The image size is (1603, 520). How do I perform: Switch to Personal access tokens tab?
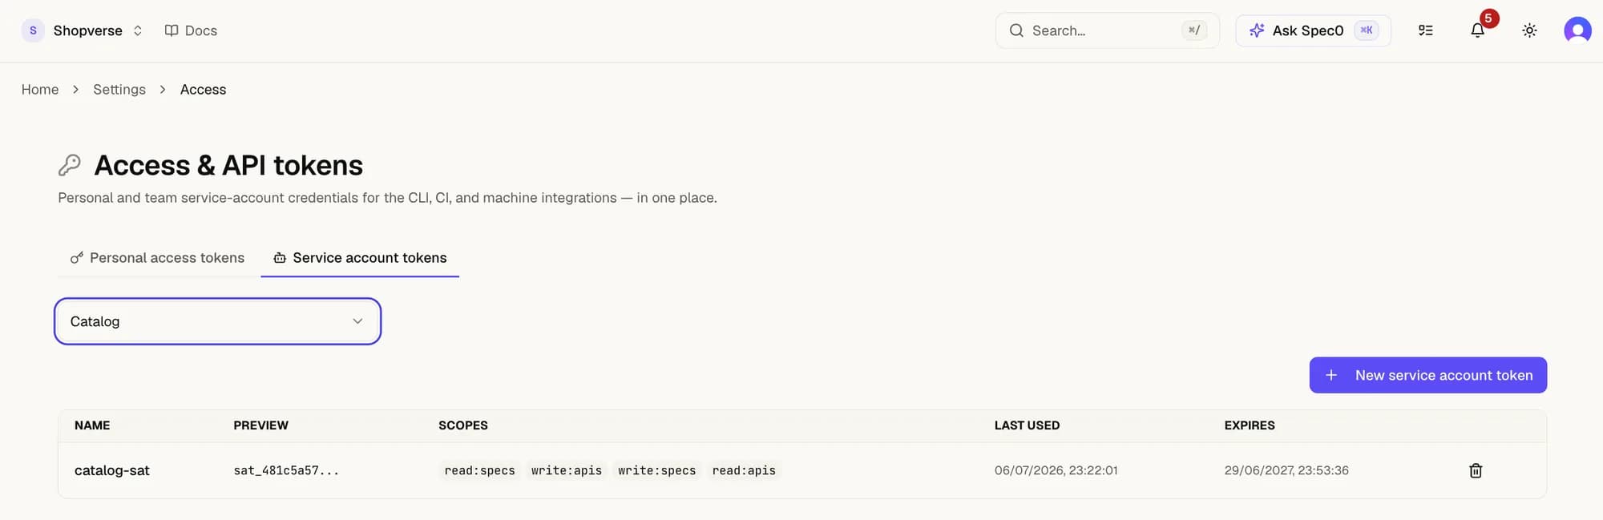[x=157, y=258]
